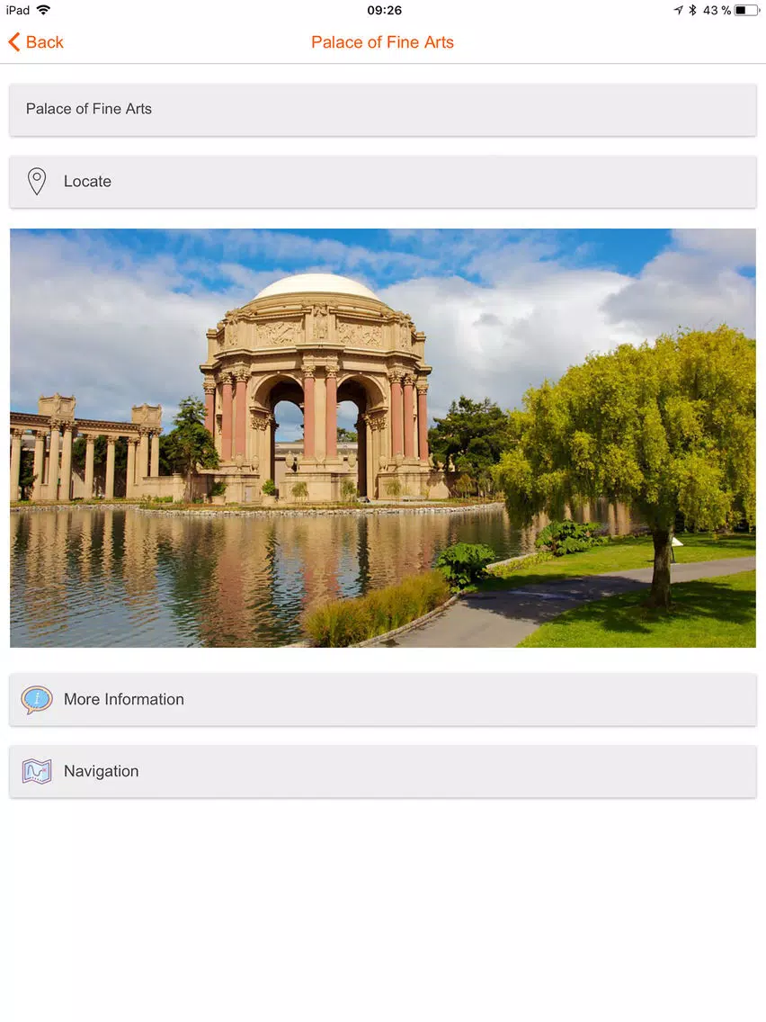Image resolution: width=766 pixels, height=1022 pixels.
Task: Tap the orange Palace of Fine Arts header title
Action: pyautogui.click(x=382, y=42)
